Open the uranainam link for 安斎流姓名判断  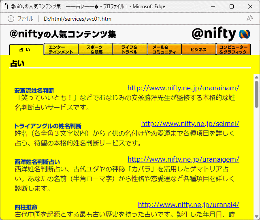pos(183,88)
